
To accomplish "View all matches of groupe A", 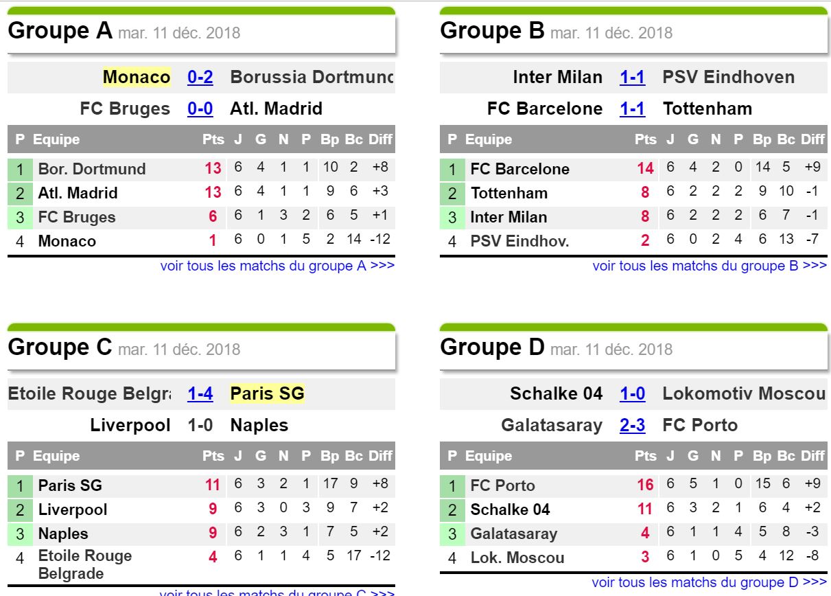I will click(277, 266).
